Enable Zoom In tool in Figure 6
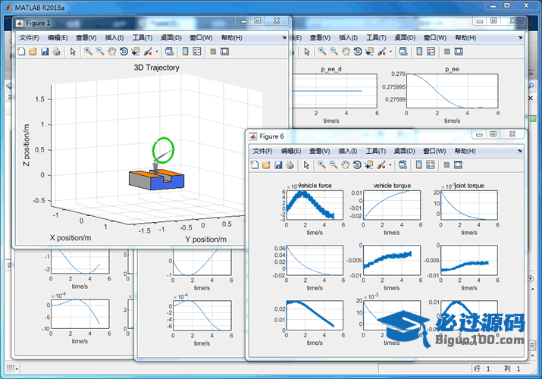542x379 pixels. pos(321,164)
